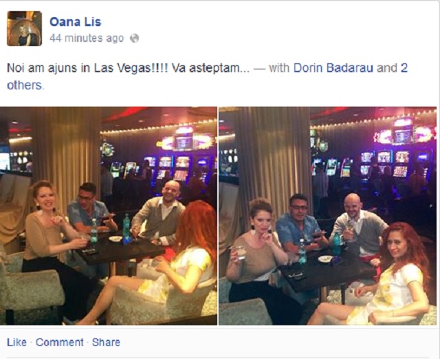Open the Dorin Badarau tagged profile link

[333, 68]
